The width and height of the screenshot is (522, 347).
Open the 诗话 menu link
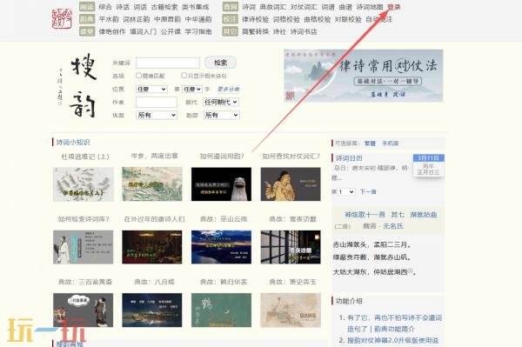click(x=123, y=7)
